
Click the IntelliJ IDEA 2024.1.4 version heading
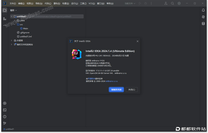(x=110, y=51)
